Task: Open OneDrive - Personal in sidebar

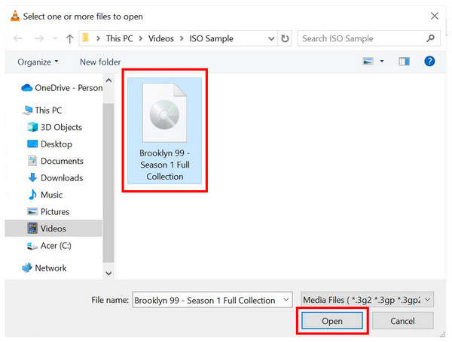Action: (x=63, y=88)
